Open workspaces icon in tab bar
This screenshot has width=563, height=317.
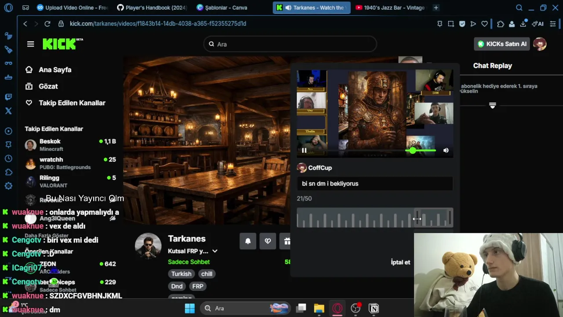[26, 7]
